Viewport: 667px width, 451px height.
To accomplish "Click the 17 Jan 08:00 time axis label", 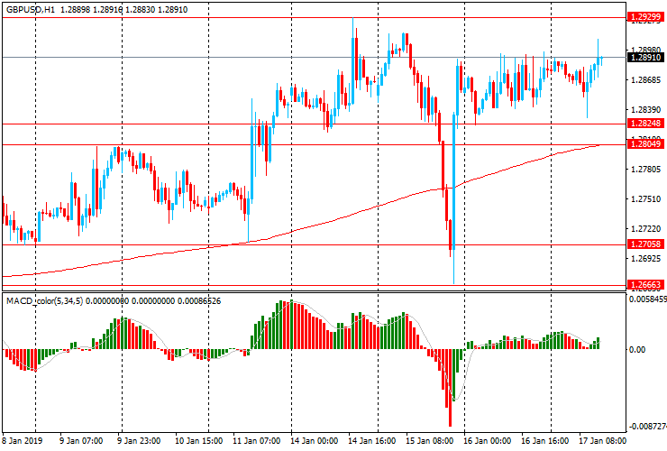I will pyautogui.click(x=603, y=440).
